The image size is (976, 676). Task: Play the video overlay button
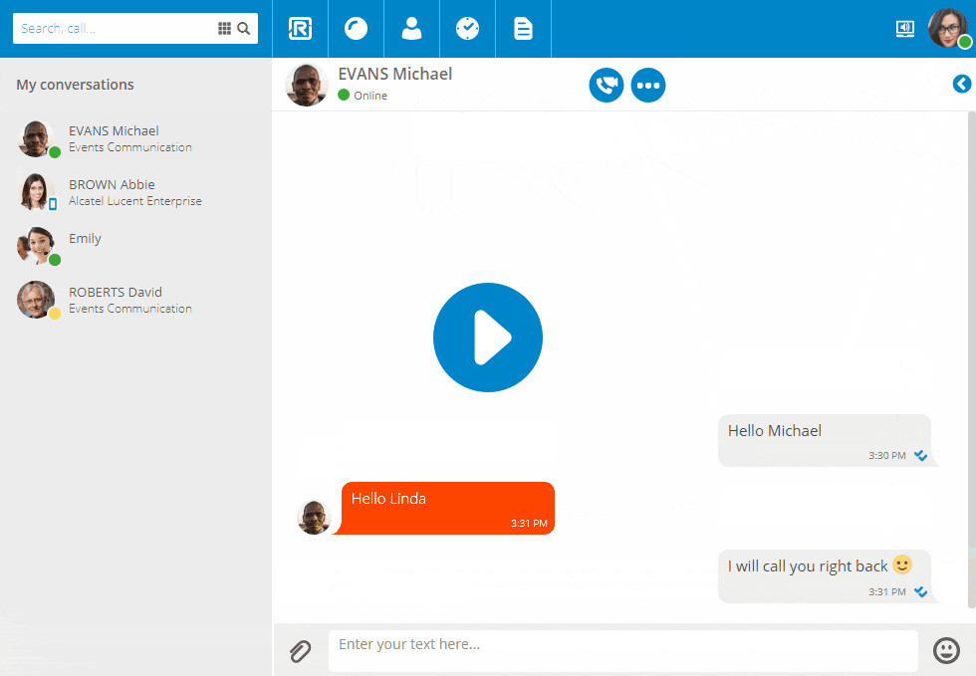tap(488, 338)
